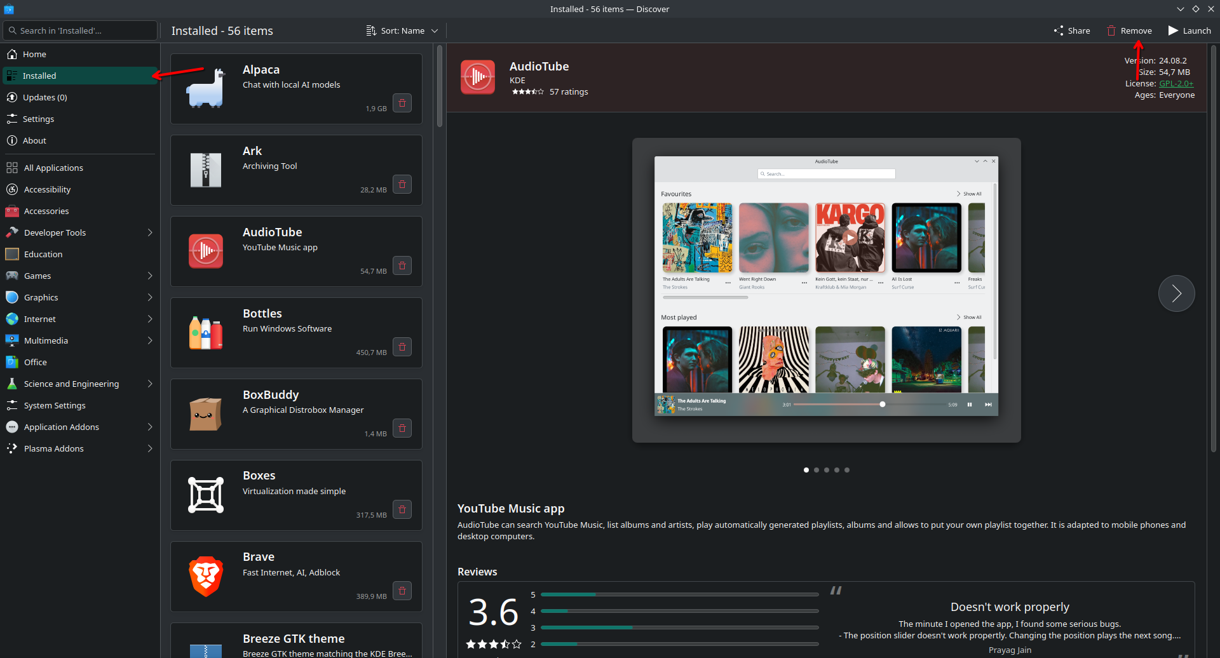
Task: Click the BoxBuddy title text
Action: (x=271, y=394)
